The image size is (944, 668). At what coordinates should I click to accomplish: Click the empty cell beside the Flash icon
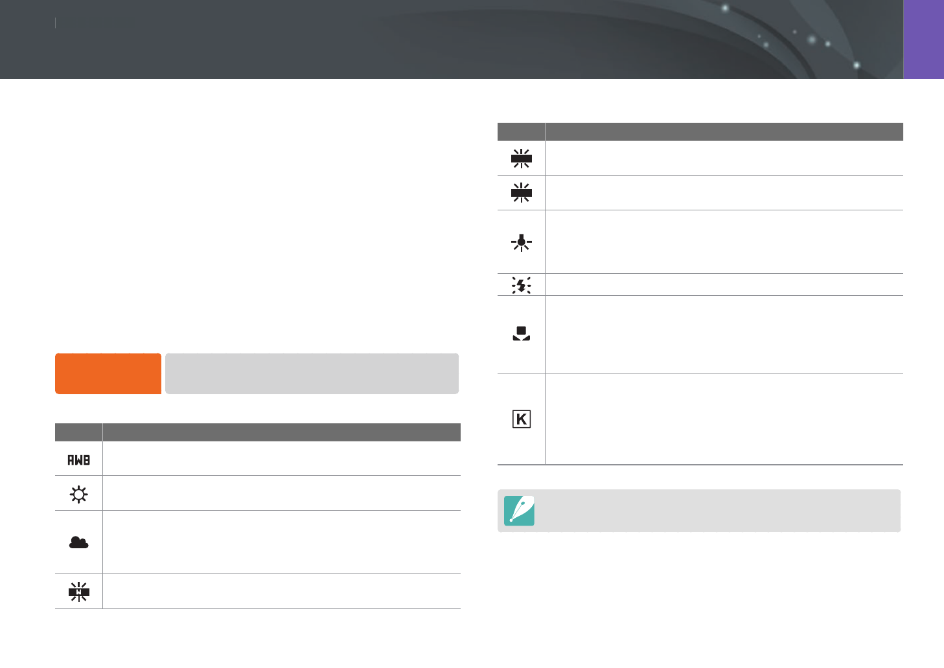(724, 285)
